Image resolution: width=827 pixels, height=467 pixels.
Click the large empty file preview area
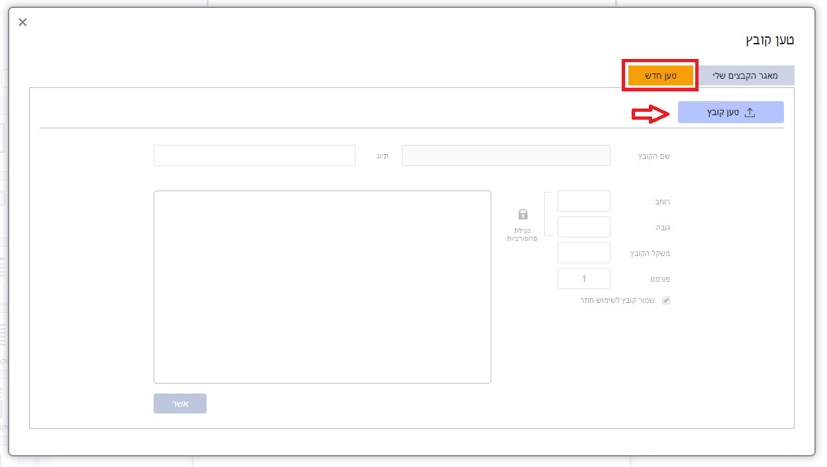pos(322,287)
